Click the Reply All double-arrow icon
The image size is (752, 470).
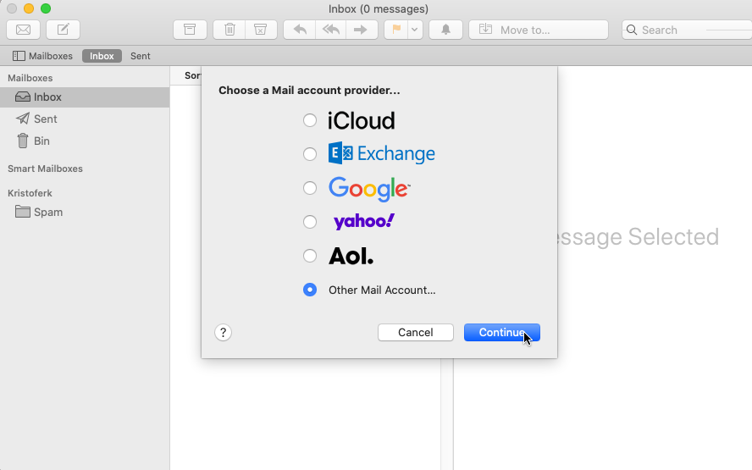tap(329, 30)
